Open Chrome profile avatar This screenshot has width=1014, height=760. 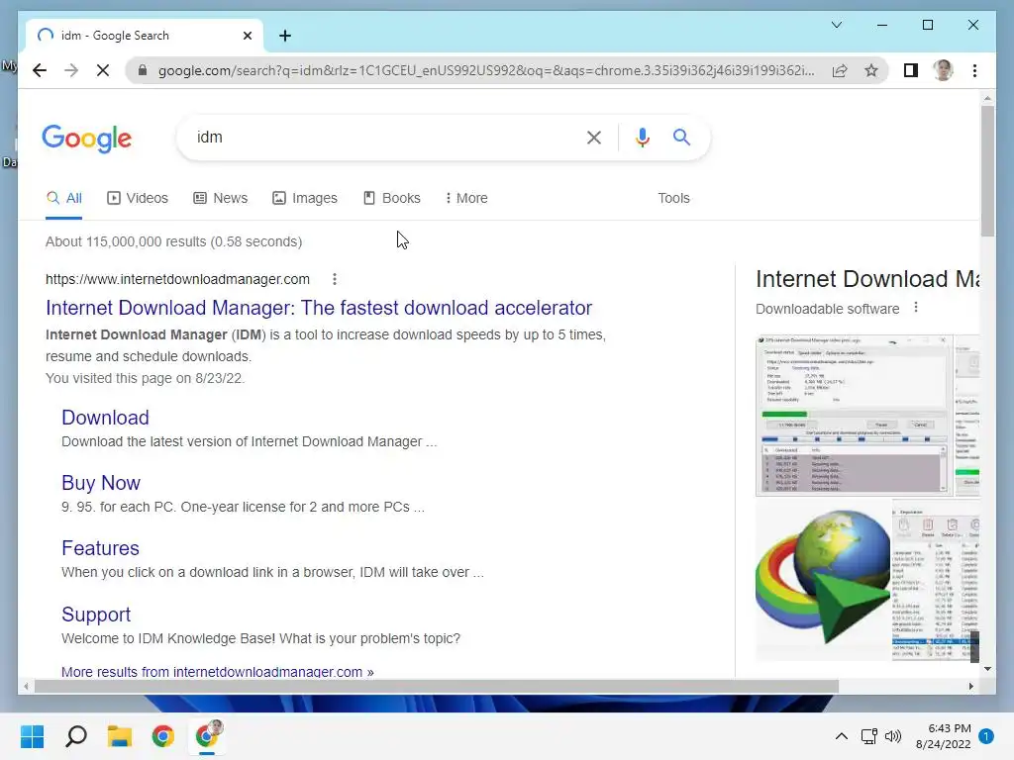click(x=943, y=70)
